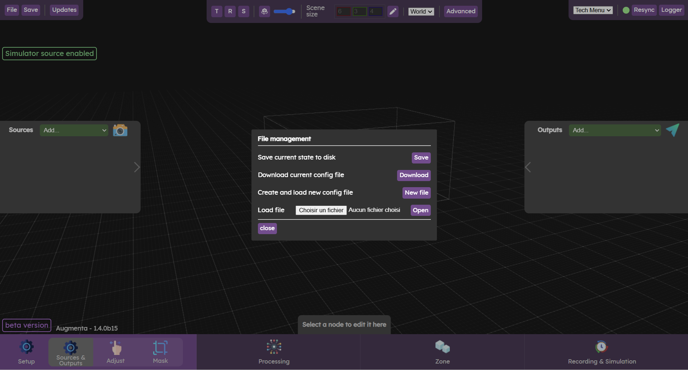Open the File menu

point(12,10)
